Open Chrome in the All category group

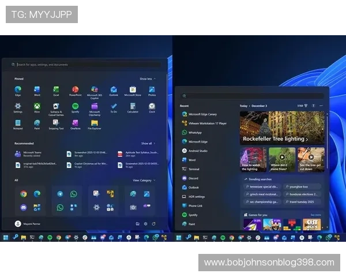24,194
